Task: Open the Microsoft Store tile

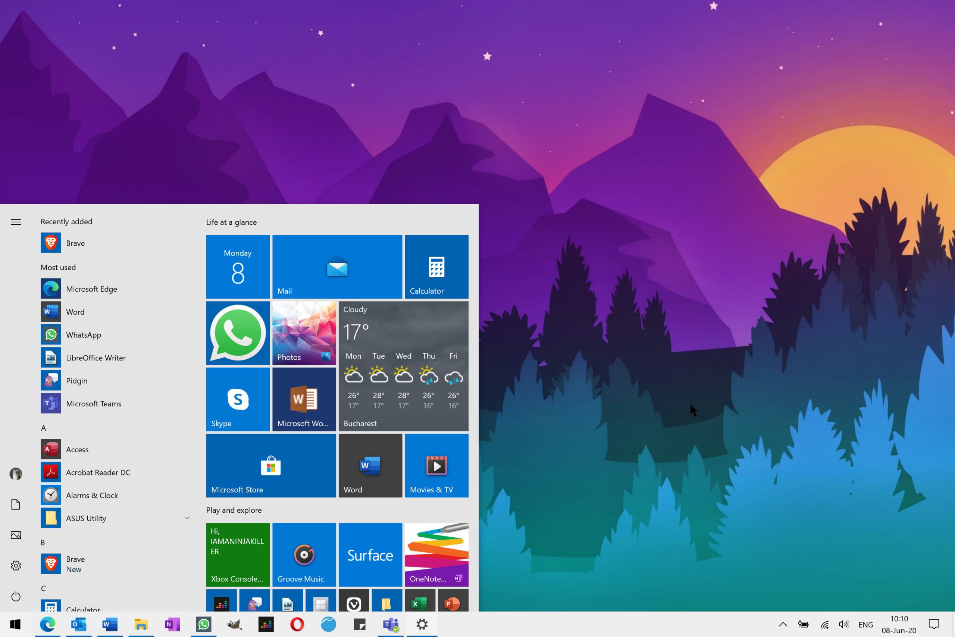Action: coord(271,465)
